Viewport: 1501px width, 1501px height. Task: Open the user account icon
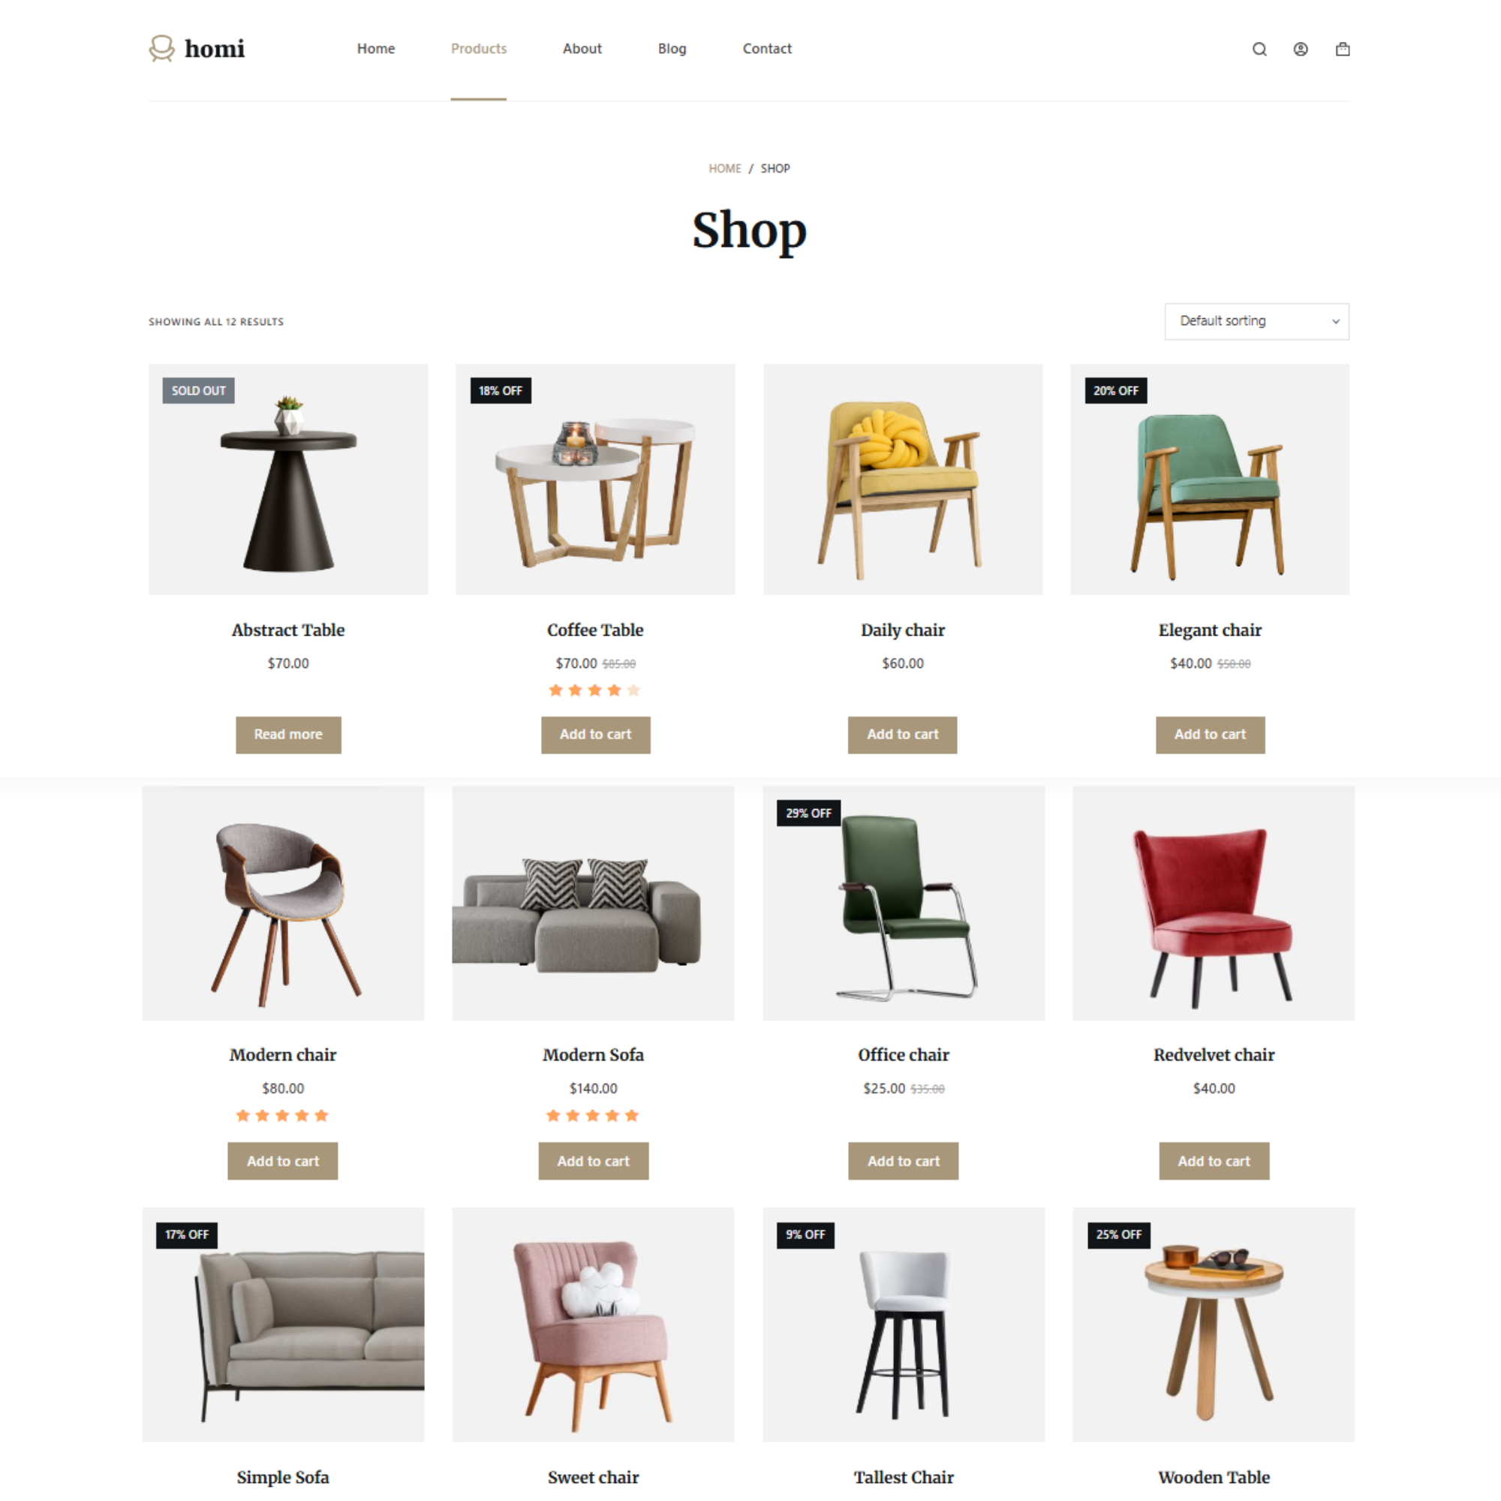1301,49
